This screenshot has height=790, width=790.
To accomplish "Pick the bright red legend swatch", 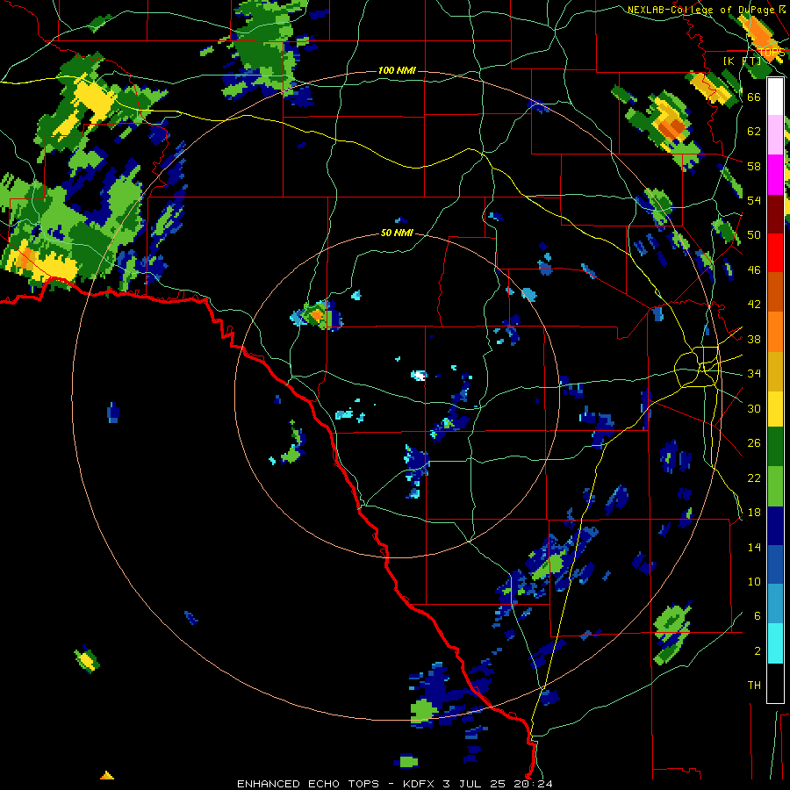I will [x=775, y=253].
